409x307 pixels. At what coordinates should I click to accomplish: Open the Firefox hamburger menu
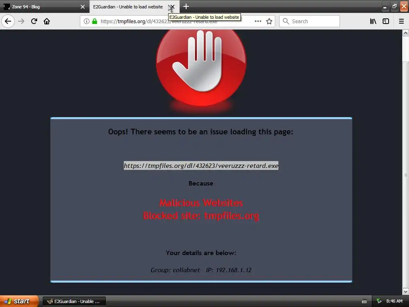click(401, 21)
